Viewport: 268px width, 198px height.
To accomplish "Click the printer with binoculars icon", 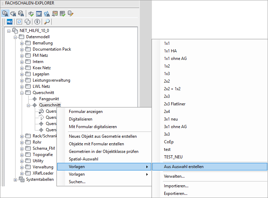I will pos(21,14).
